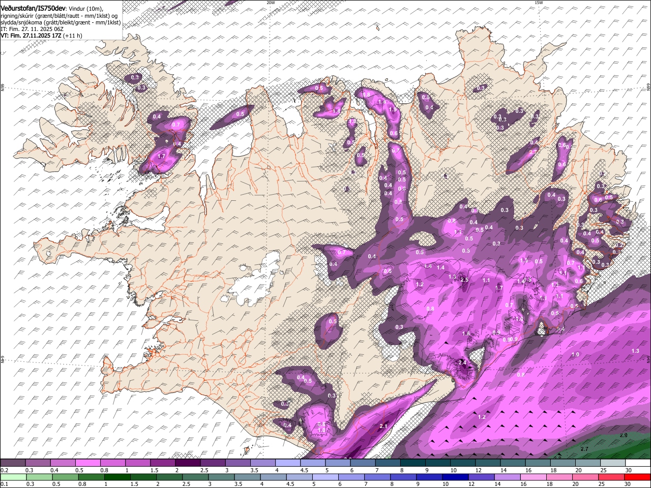Click the '30' label under the upper legend row

click(628, 470)
